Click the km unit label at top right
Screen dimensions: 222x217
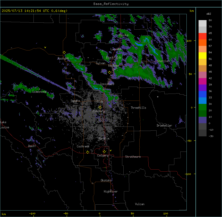click(192, 11)
